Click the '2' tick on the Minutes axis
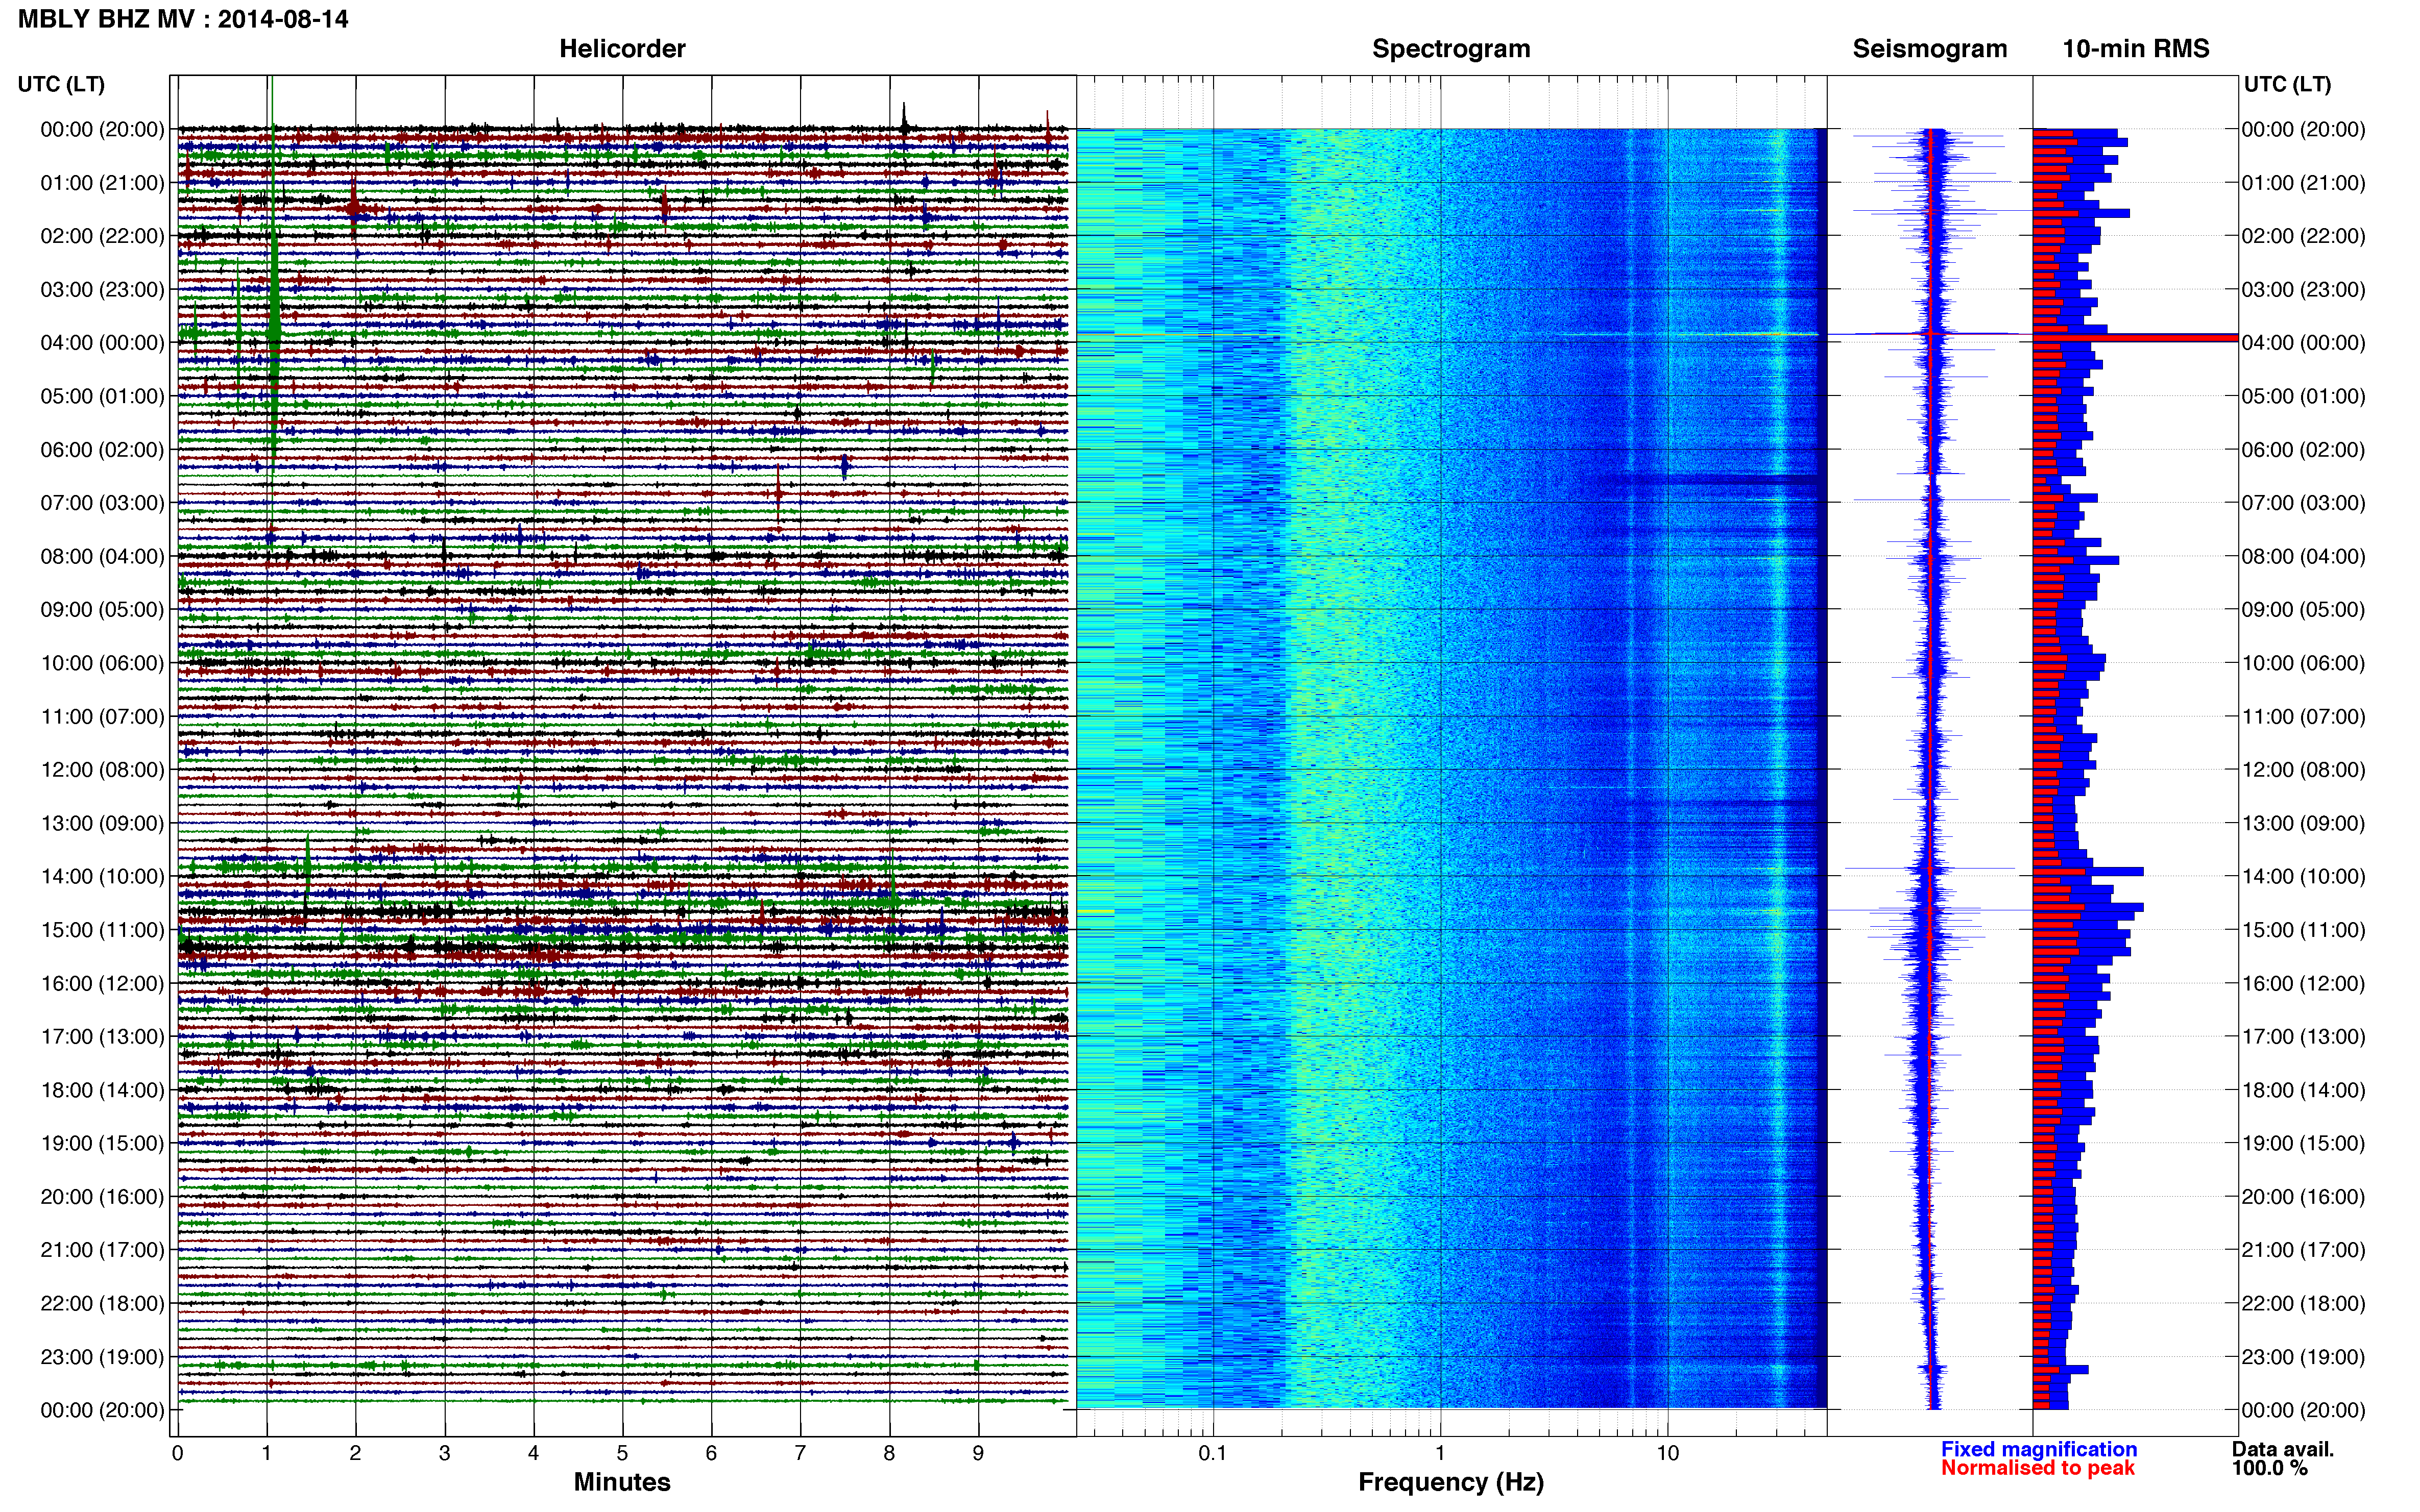Screen dimensions: 2420x1512 click(x=355, y=1454)
